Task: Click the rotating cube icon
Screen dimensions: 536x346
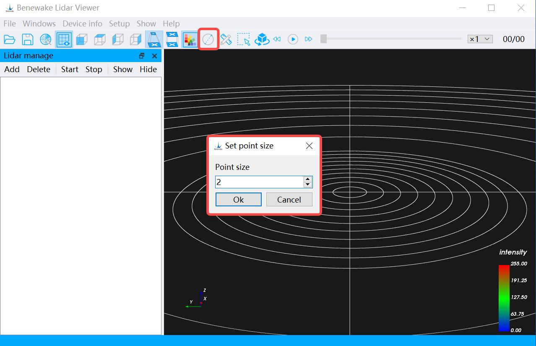Action: 262,39
